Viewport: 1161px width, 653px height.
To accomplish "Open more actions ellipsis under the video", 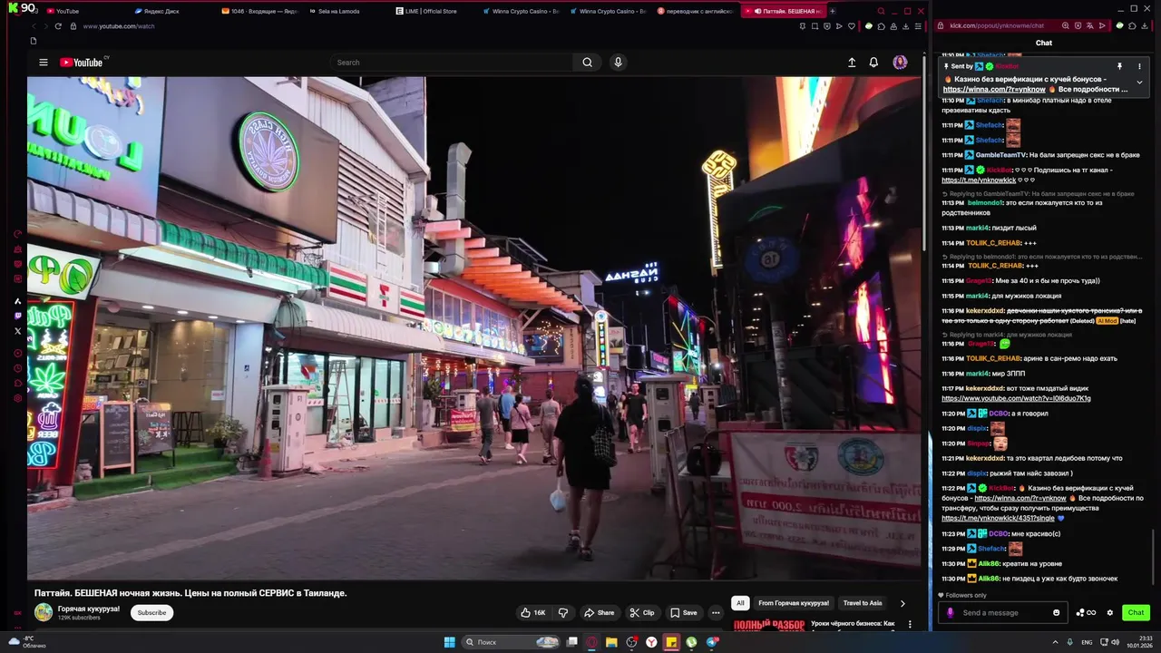I will point(716,613).
